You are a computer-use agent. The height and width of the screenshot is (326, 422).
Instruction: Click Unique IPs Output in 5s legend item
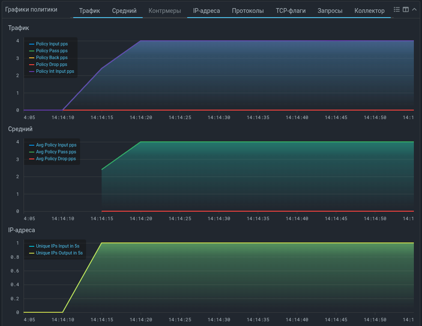tap(59, 253)
